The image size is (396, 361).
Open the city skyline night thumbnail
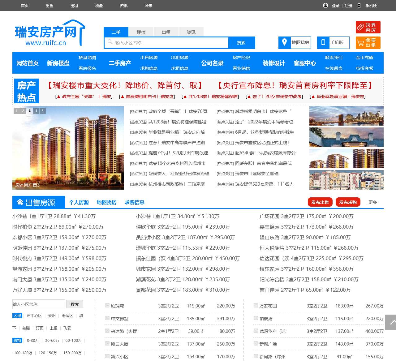pos(346,116)
